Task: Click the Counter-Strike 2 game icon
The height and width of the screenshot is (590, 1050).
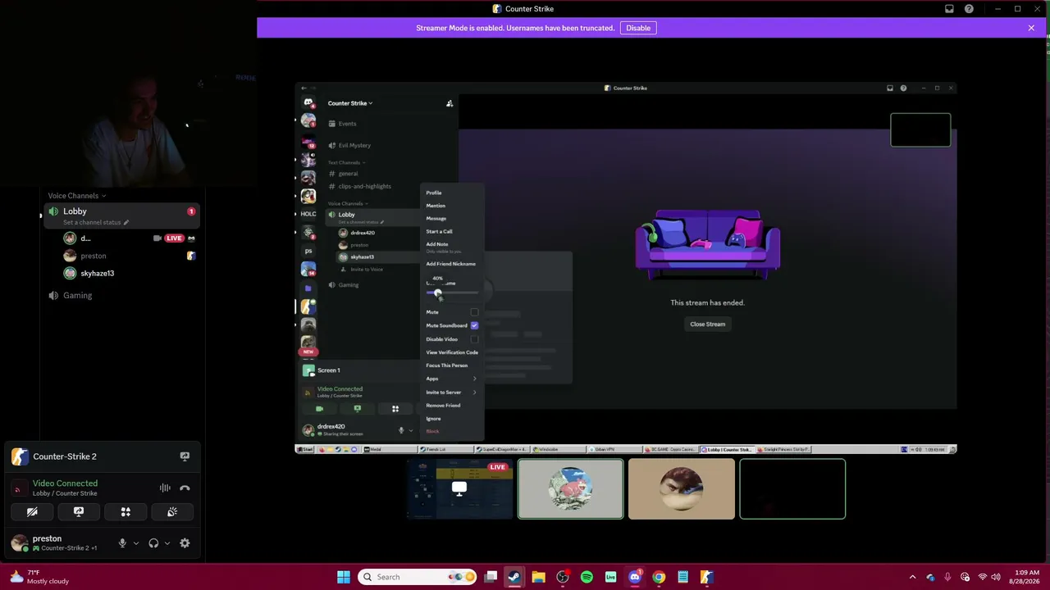Action: pos(20,456)
